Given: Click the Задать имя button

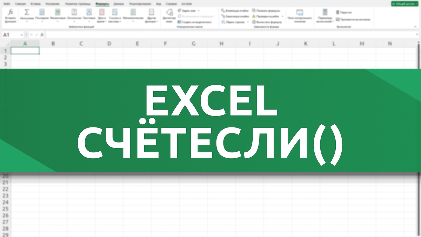Looking at the screenshot, I should tap(188, 11).
